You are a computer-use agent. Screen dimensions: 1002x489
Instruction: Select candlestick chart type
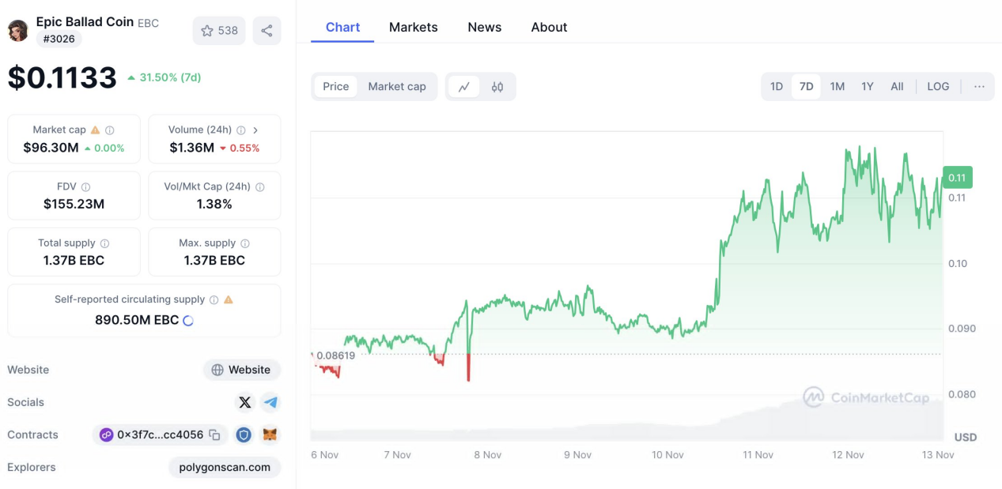[497, 87]
